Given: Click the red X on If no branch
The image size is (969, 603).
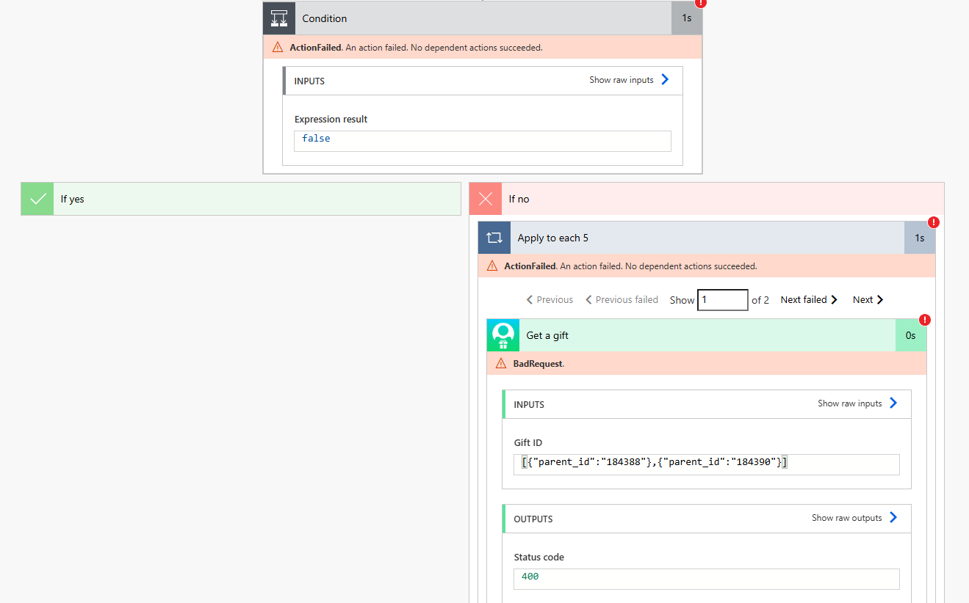Looking at the screenshot, I should pyautogui.click(x=485, y=198).
